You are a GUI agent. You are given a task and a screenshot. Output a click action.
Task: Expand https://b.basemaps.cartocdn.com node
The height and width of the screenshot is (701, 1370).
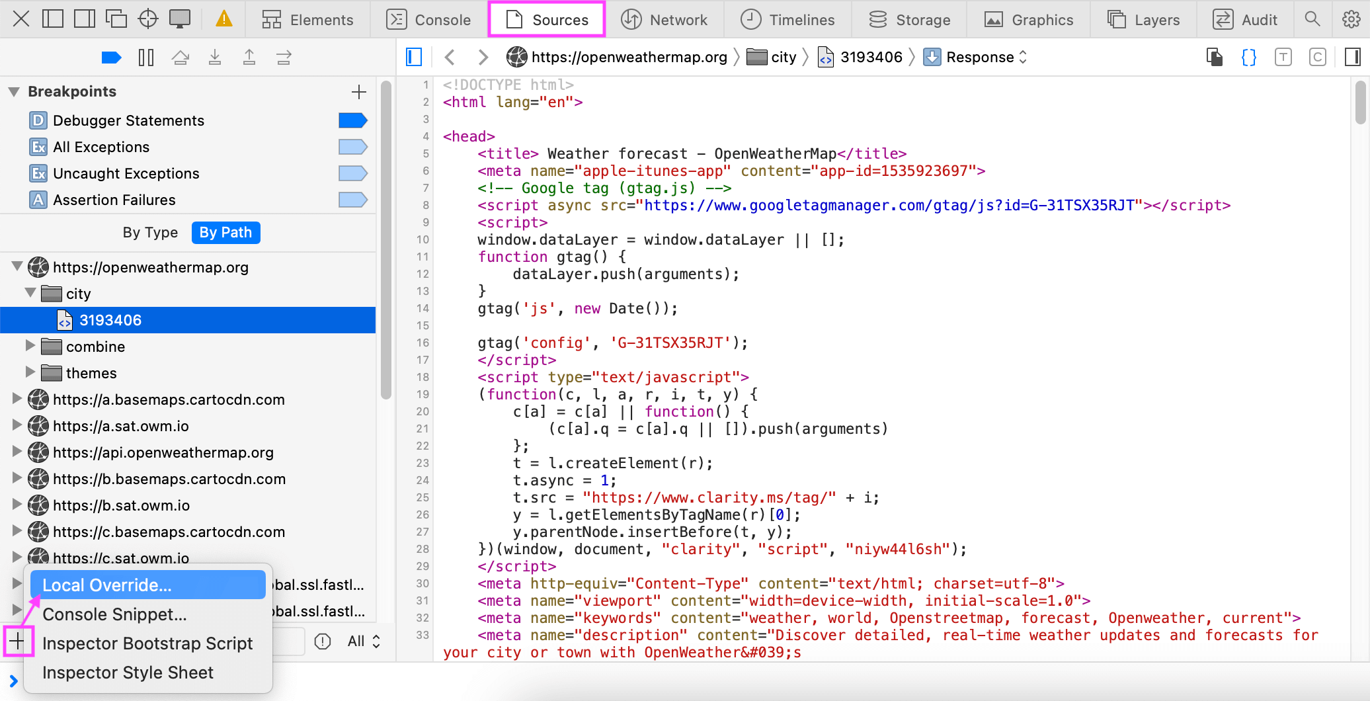pos(17,478)
